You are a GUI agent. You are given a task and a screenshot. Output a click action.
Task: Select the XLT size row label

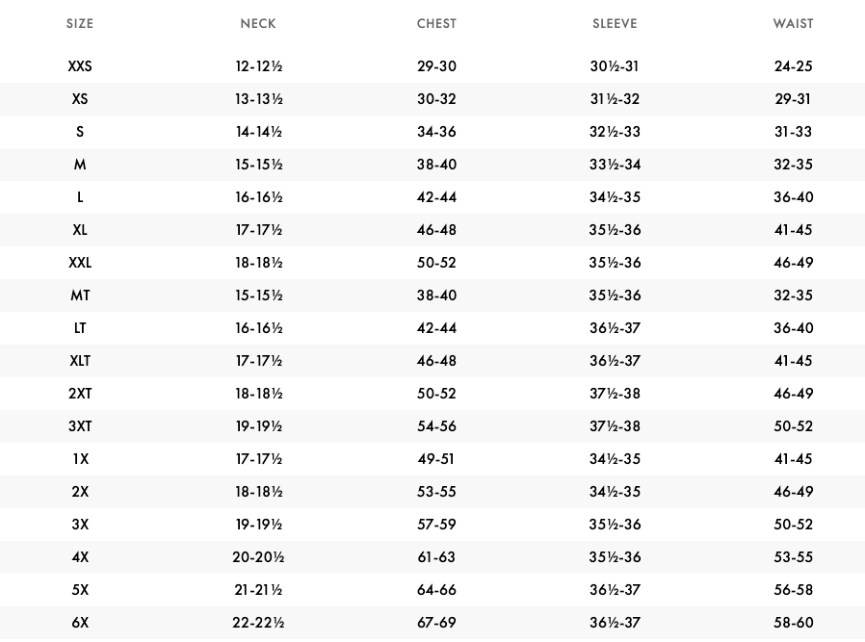[x=80, y=361]
